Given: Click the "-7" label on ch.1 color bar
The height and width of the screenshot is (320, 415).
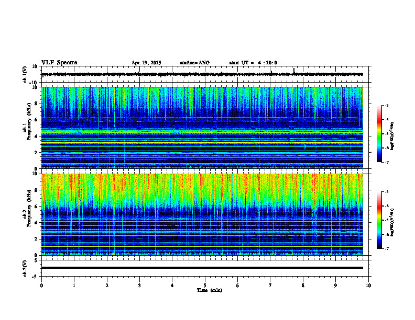Looking at the screenshot, I should pos(386,162).
